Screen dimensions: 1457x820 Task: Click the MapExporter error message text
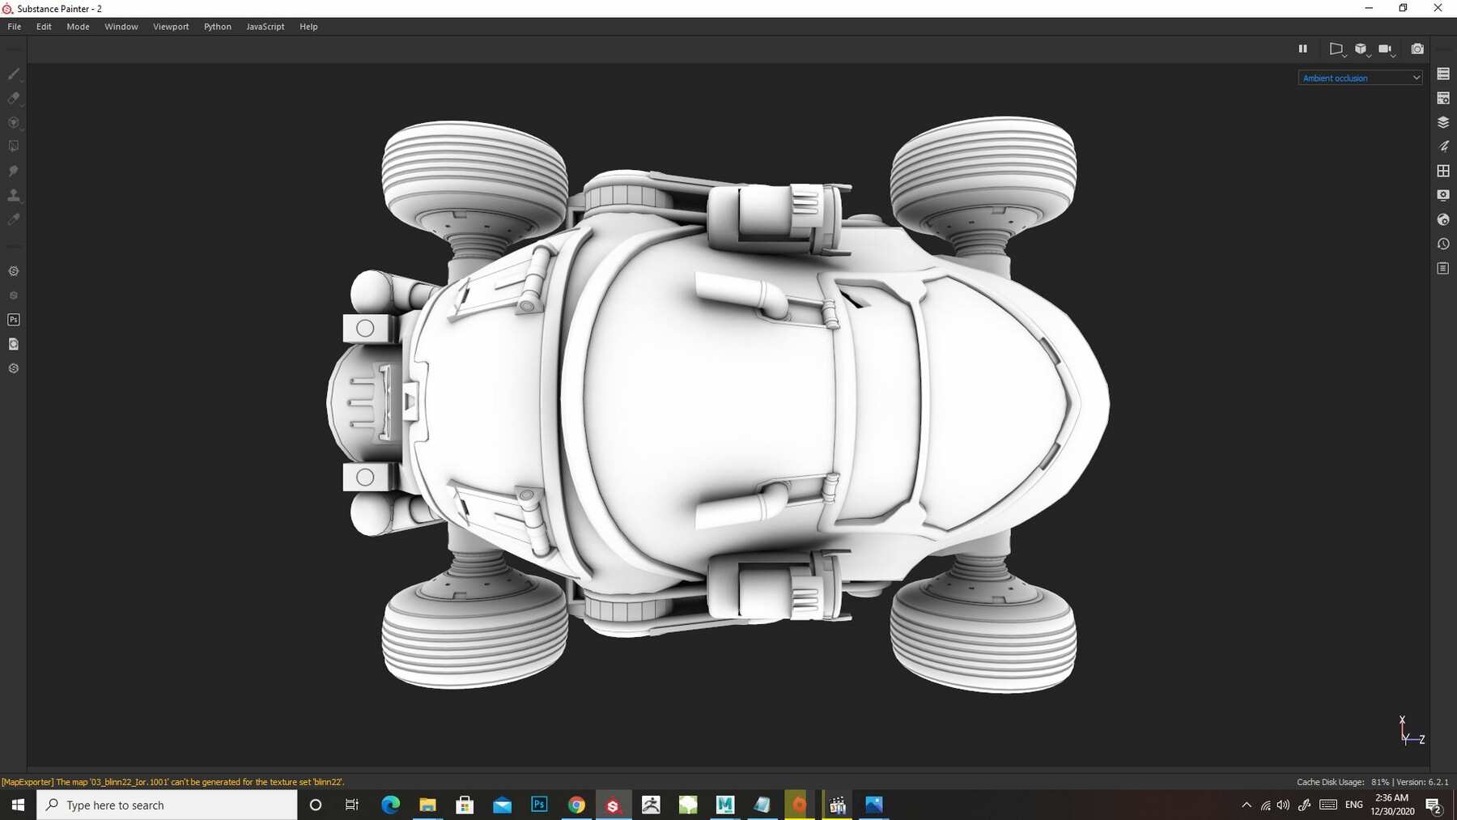click(172, 782)
